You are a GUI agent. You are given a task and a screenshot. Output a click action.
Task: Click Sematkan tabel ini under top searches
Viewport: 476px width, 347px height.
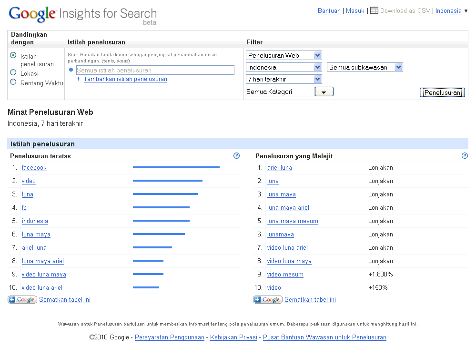[65, 300]
